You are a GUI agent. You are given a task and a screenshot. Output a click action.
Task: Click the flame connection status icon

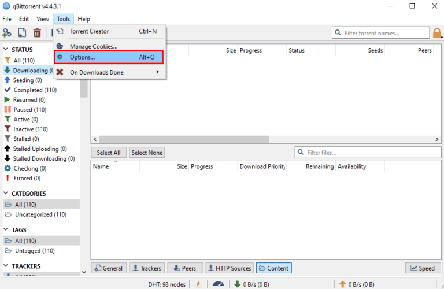click(198, 284)
